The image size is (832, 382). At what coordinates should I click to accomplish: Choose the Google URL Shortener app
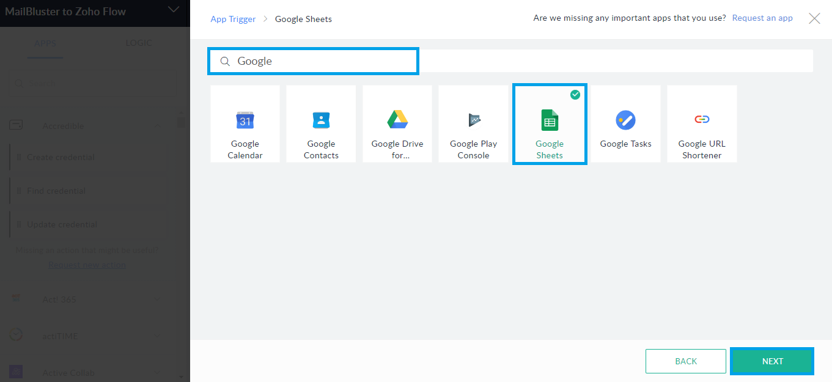(701, 123)
